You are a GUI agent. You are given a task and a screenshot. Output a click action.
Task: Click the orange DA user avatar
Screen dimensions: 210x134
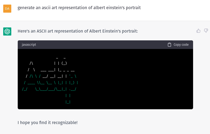[7, 9]
